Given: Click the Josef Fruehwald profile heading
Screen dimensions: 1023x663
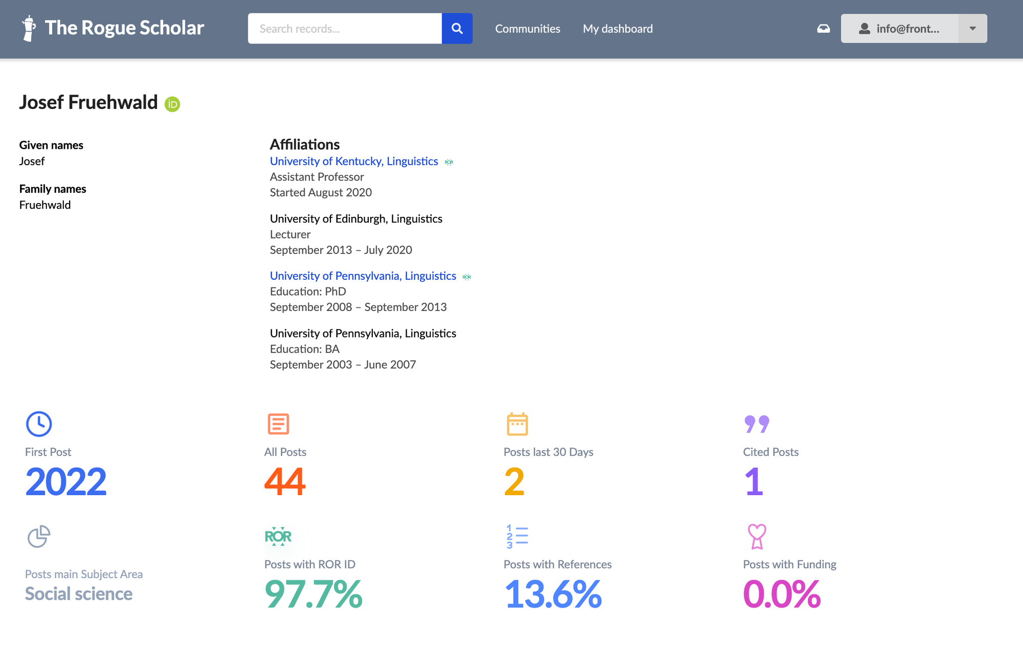Looking at the screenshot, I should pos(88,102).
